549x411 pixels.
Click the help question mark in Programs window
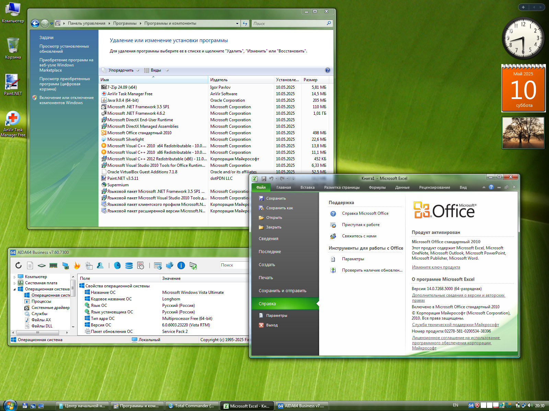click(x=327, y=70)
